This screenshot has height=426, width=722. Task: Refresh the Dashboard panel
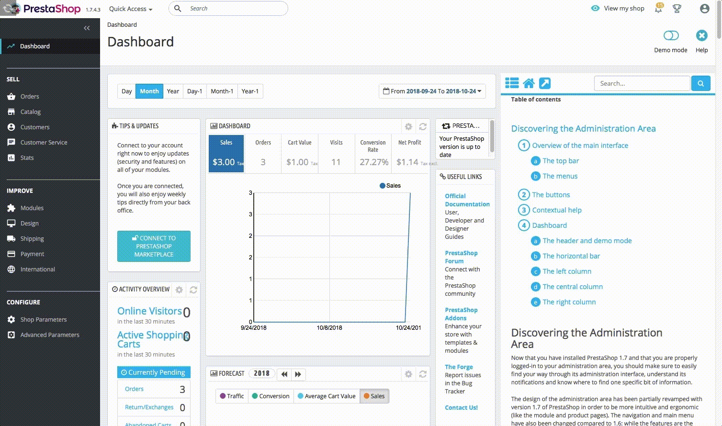coord(423,126)
